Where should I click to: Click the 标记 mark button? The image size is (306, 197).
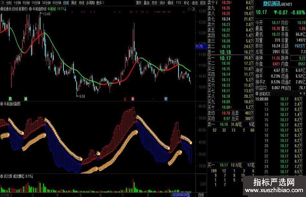click(187, 3)
